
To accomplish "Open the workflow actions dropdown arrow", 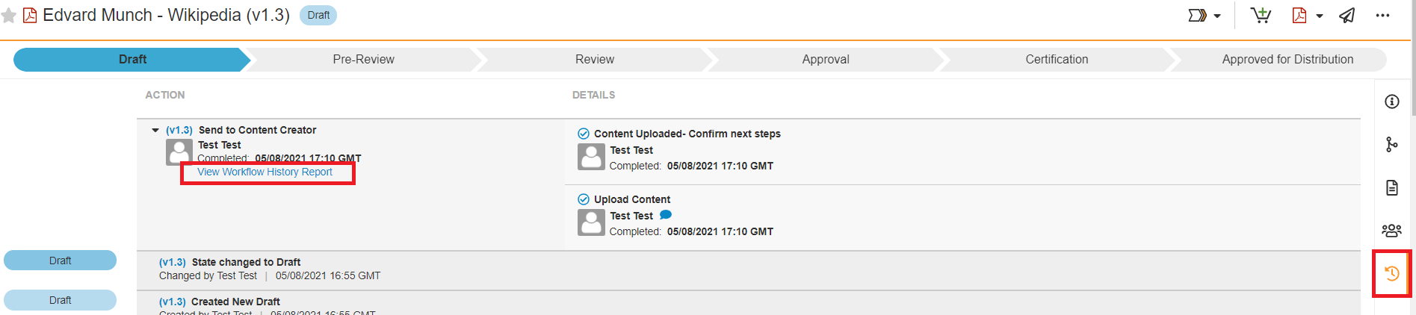I will coord(1217,16).
